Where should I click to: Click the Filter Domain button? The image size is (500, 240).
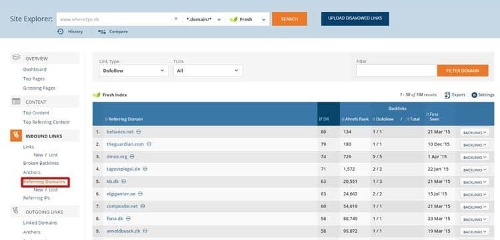coord(463,70)
